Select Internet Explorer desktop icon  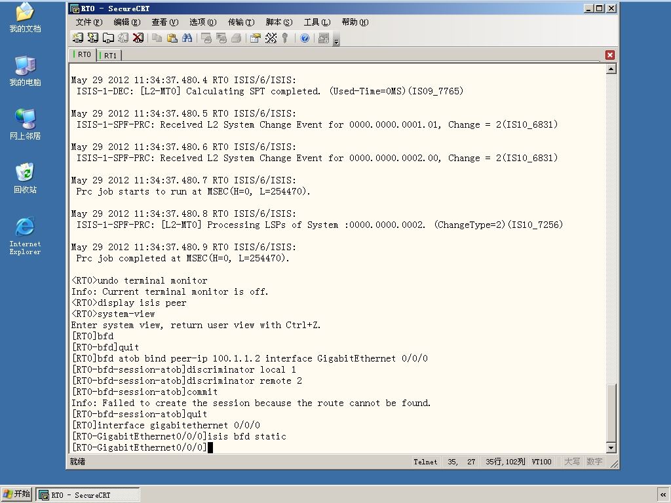[x=26, y=236]
